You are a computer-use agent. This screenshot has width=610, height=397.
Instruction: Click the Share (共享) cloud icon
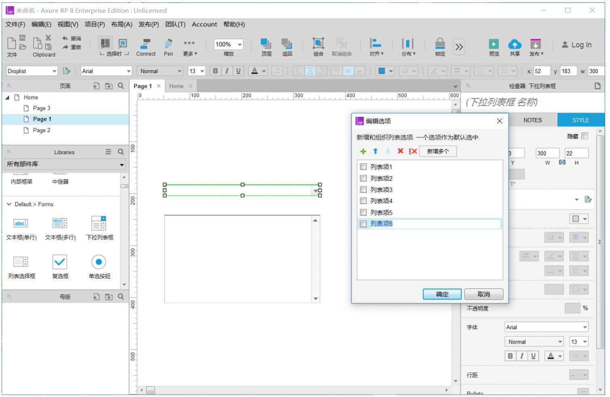point(515,47)
